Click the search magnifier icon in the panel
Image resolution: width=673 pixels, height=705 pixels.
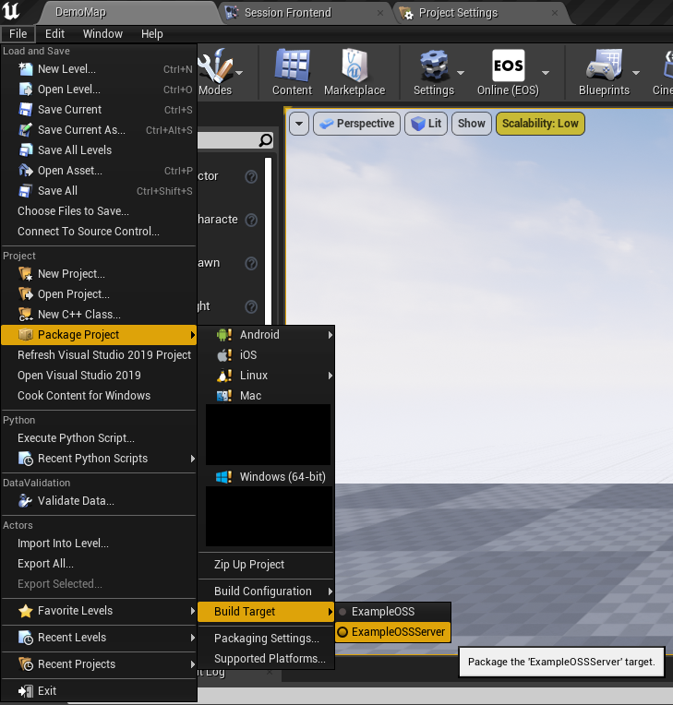266,140
